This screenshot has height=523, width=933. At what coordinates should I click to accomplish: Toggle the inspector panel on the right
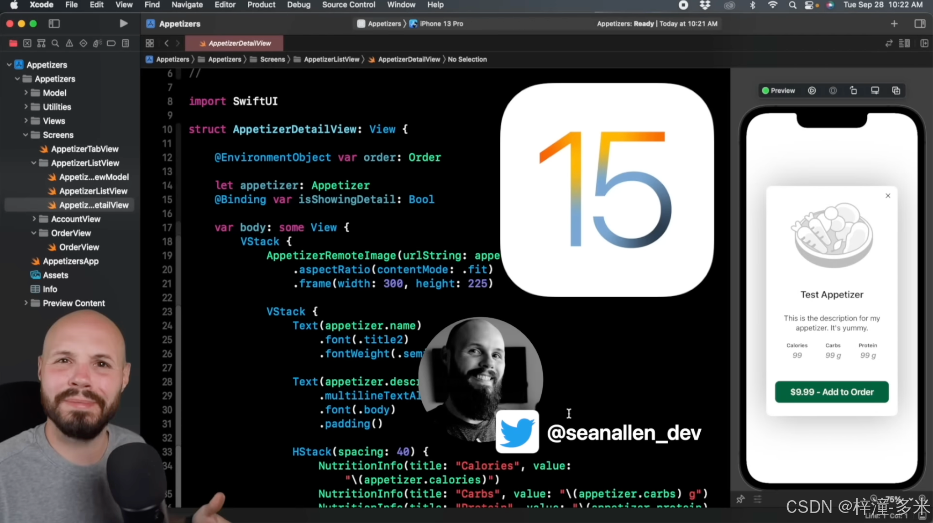pyautogui.click(x=920, y=23)
